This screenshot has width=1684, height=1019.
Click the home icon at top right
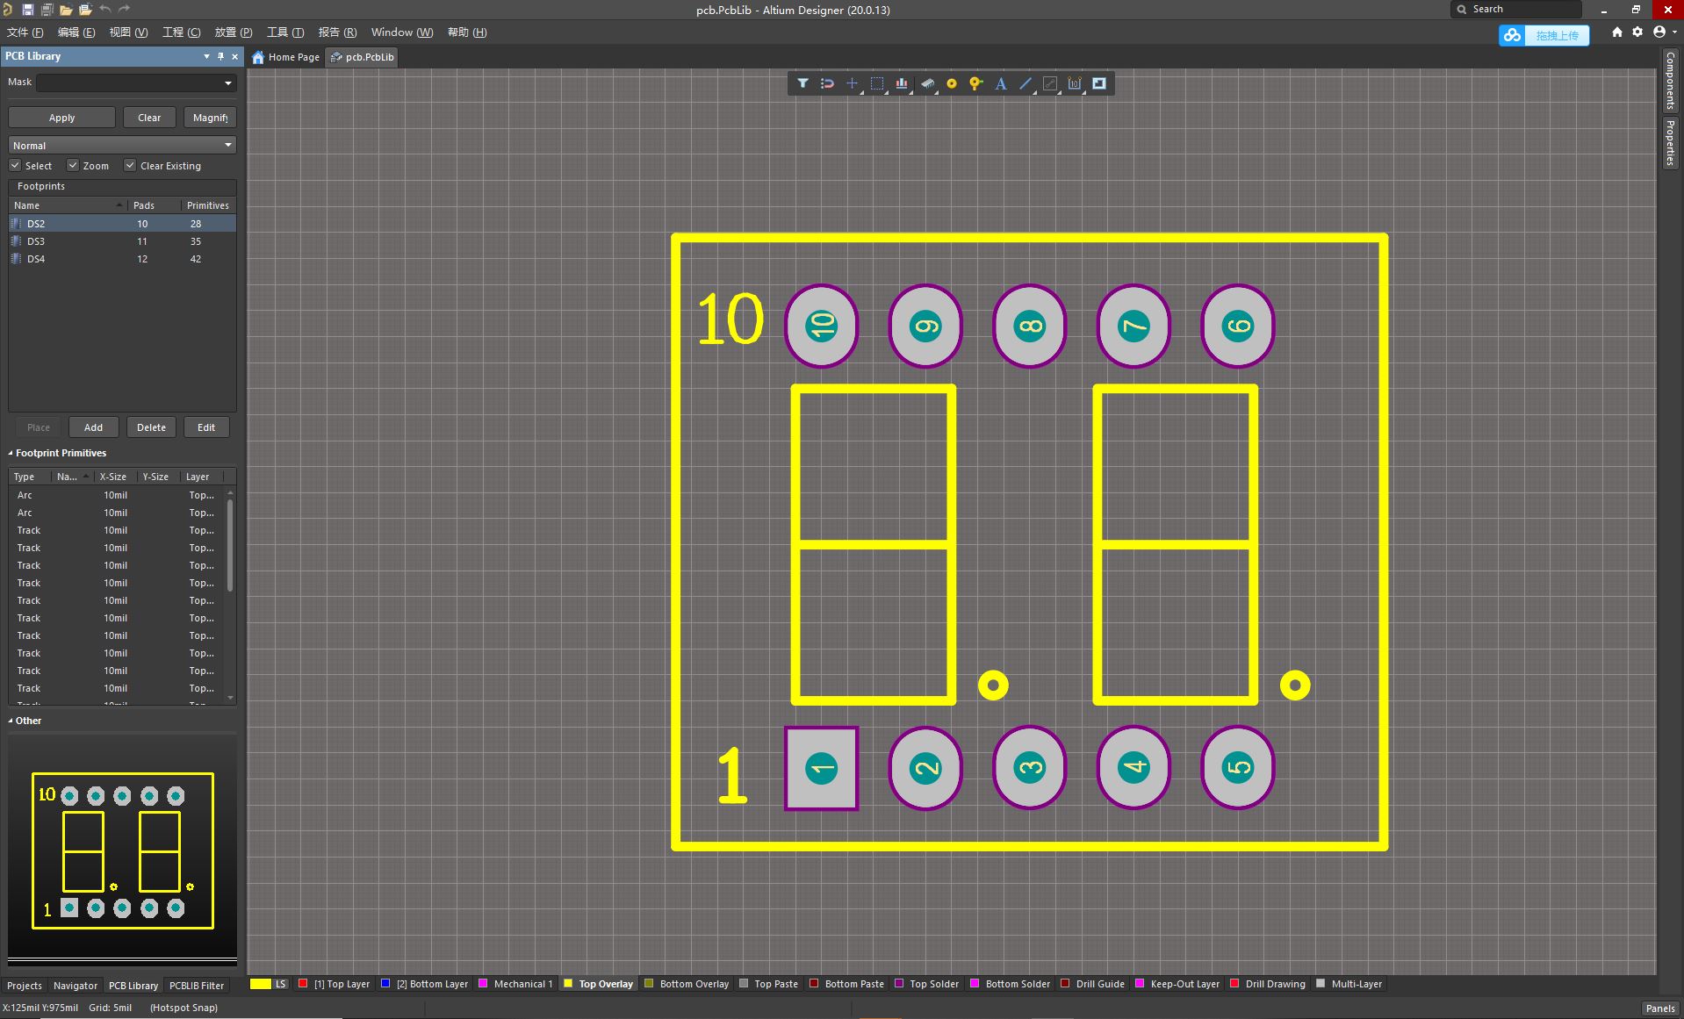pyautogui.click(x=1616, y=32)
